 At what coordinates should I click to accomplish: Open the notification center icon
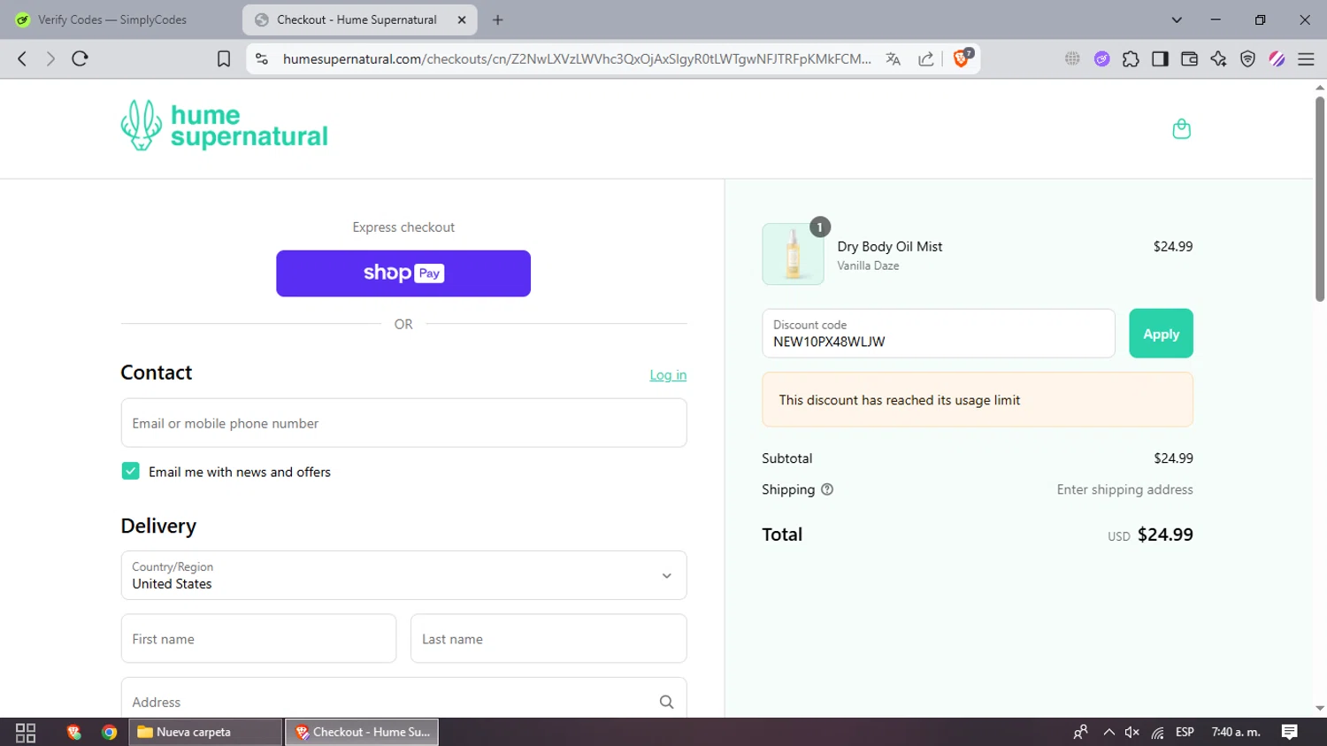(x=1289, y=732)
